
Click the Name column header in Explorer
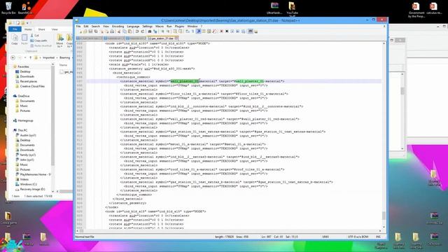pos(63,65)
